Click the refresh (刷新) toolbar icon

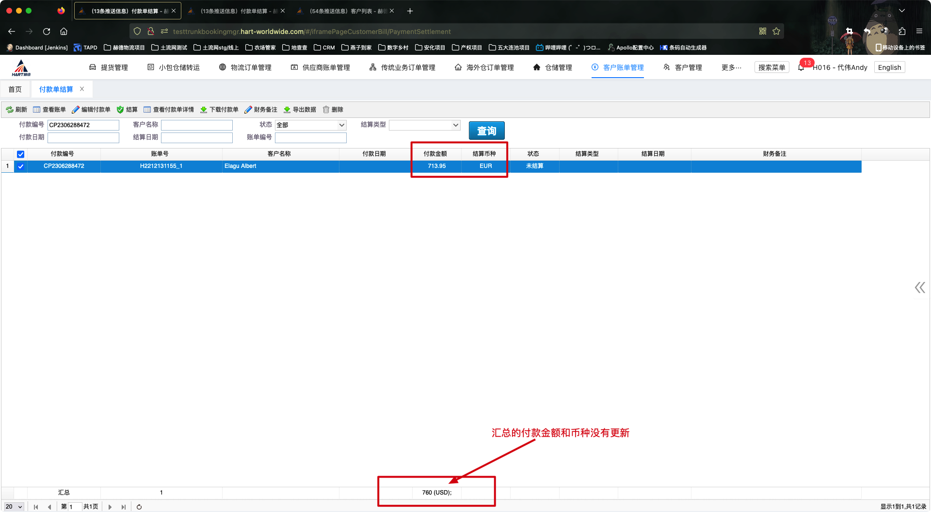click(x=10, y=110)
